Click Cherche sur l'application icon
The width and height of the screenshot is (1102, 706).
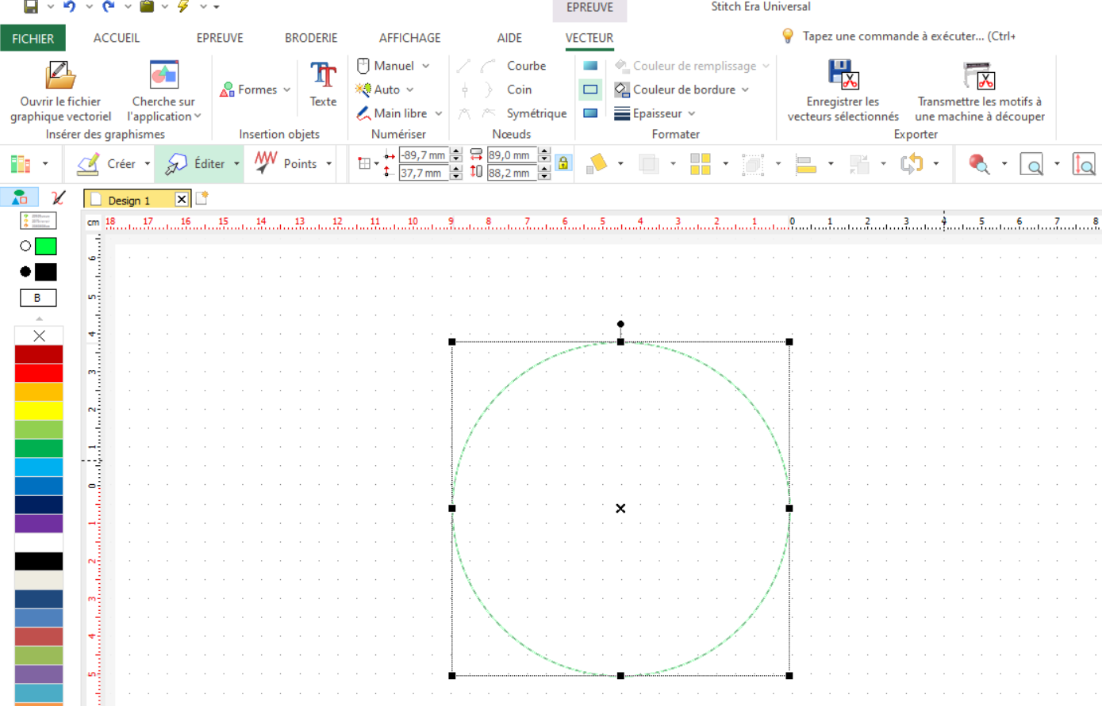coord(163,76)
